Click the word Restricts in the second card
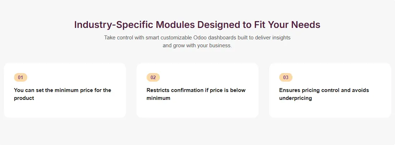The height and width of the screenshot is (145, 395). (158, 90)
